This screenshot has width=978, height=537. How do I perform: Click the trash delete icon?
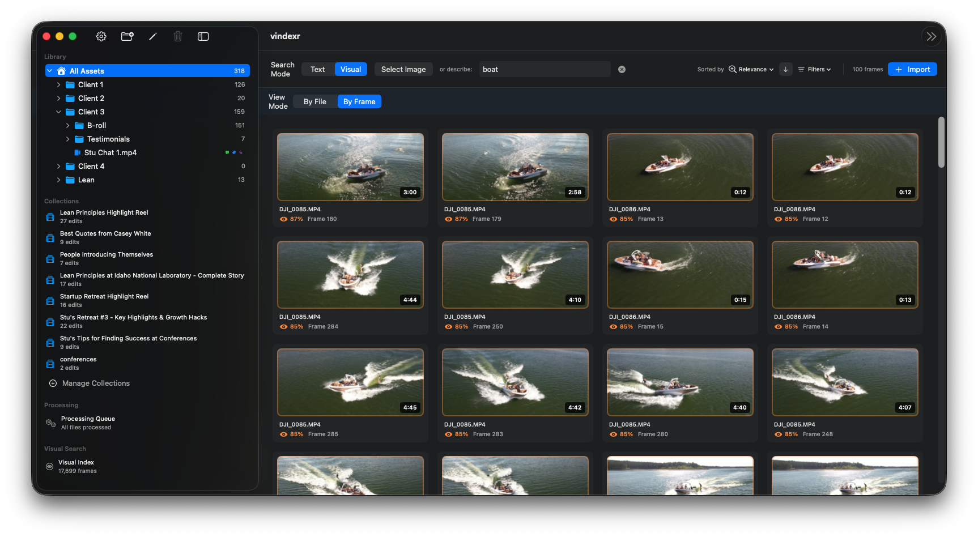(178, 36)
